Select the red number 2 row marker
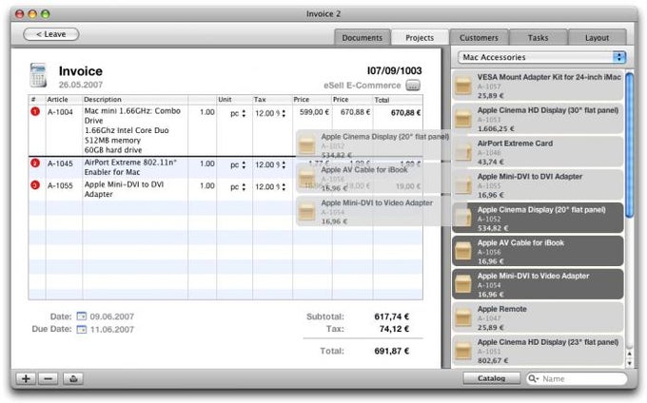 (x=35, y=163)
